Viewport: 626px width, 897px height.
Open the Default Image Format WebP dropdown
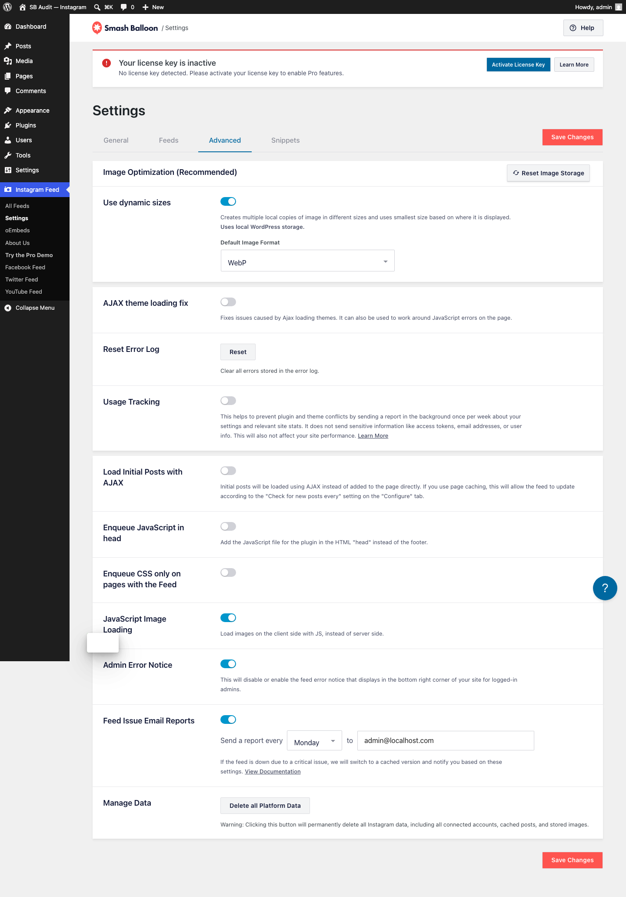click(x=307, y=261)
